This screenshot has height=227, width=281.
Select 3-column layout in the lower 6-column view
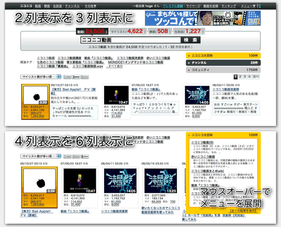[76, 157]
